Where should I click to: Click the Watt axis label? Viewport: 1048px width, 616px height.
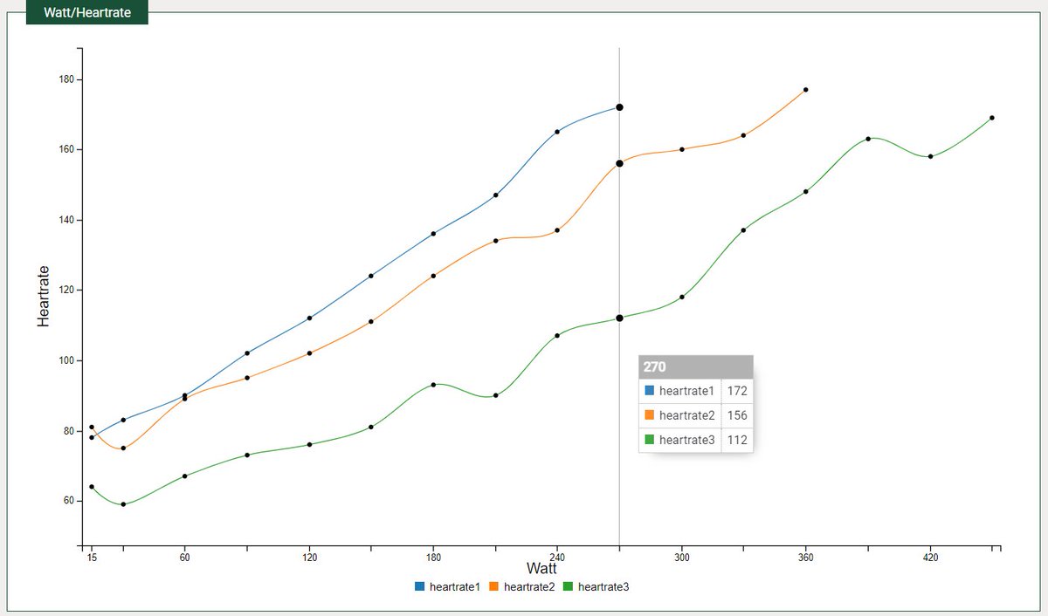tap(543, 568)
